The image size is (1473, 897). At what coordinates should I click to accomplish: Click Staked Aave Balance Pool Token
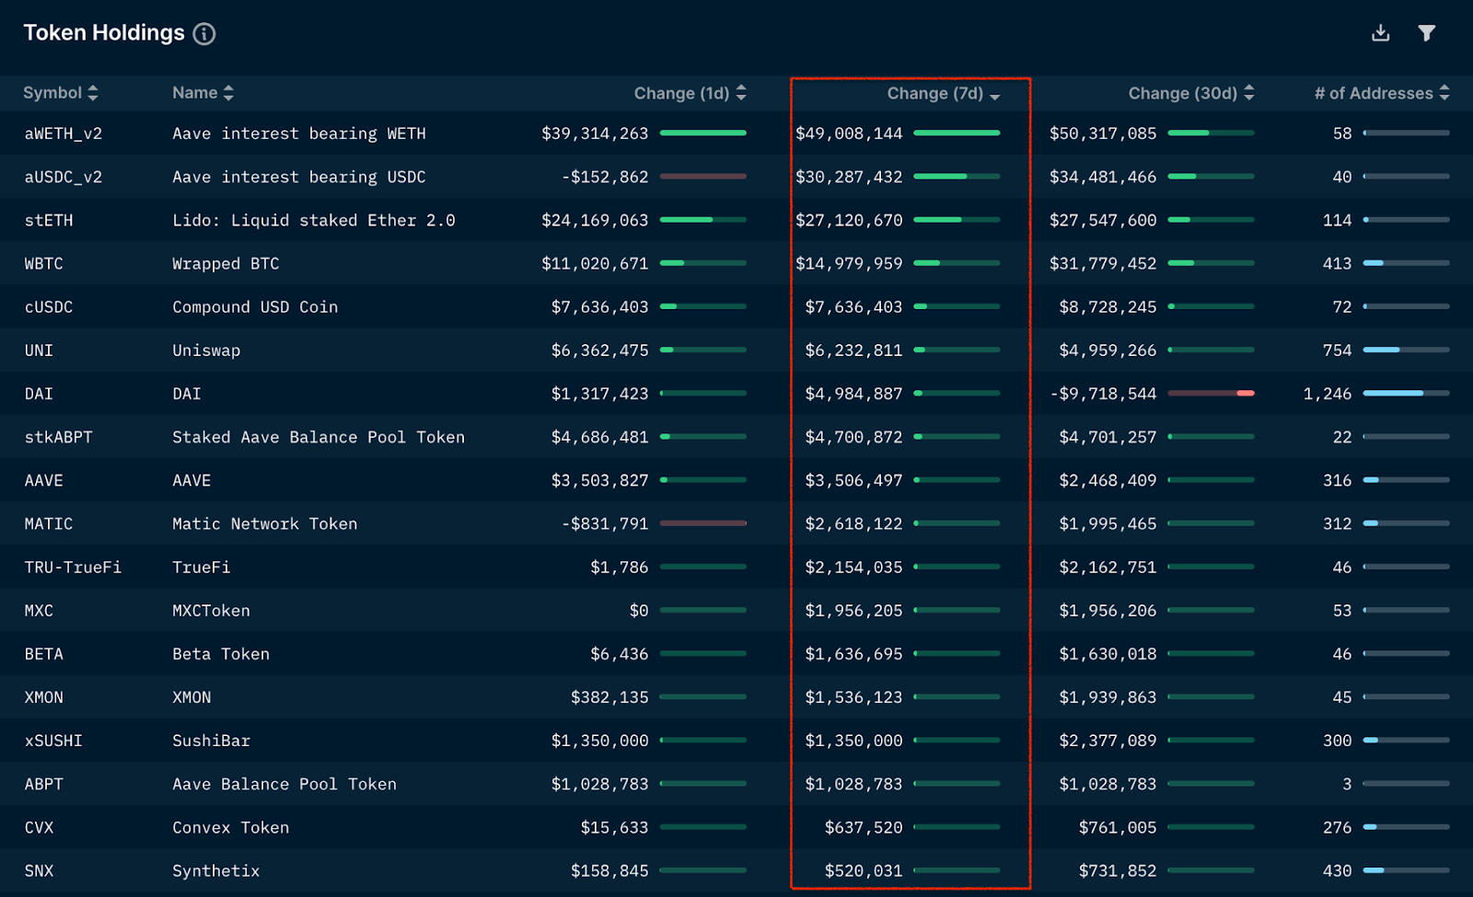coord(319,437)
